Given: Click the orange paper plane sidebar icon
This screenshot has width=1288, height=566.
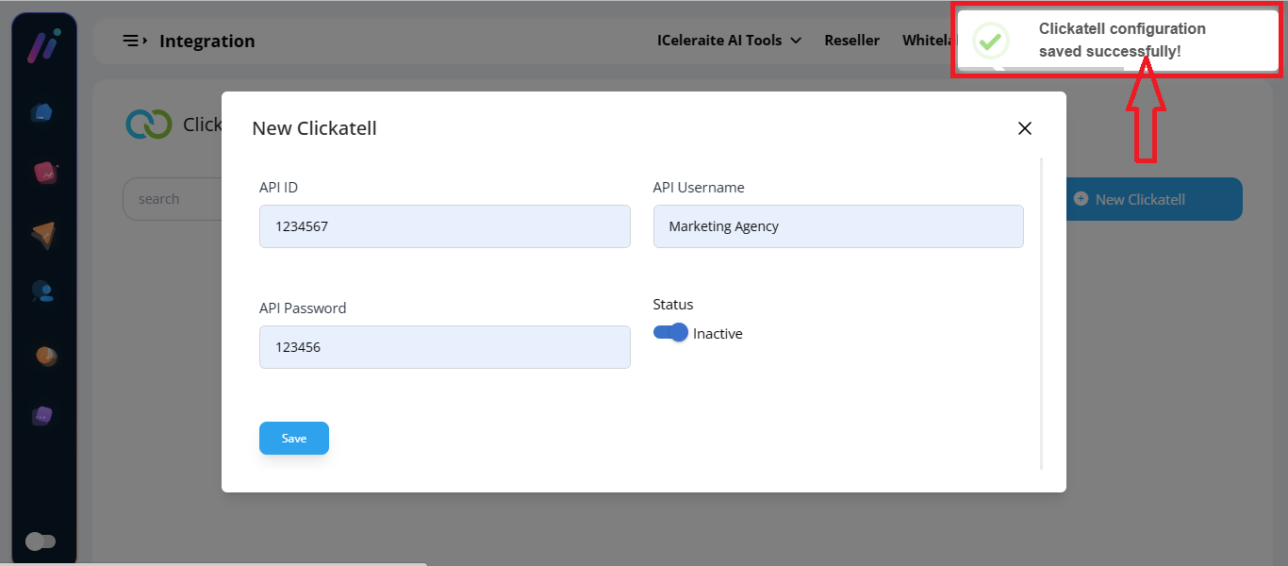Looking at the screenshot, I should tap(42, 235).
